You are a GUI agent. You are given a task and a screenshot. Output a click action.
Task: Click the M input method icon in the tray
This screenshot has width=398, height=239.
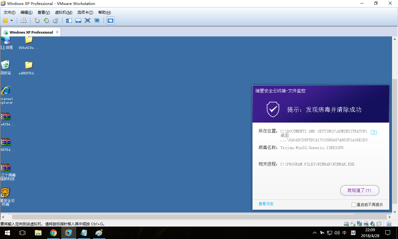tap(353, 233)
